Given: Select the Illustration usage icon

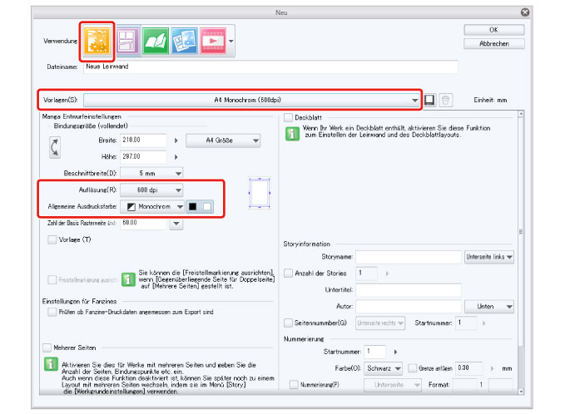Looking at the screenshot, I should (97, 41).
